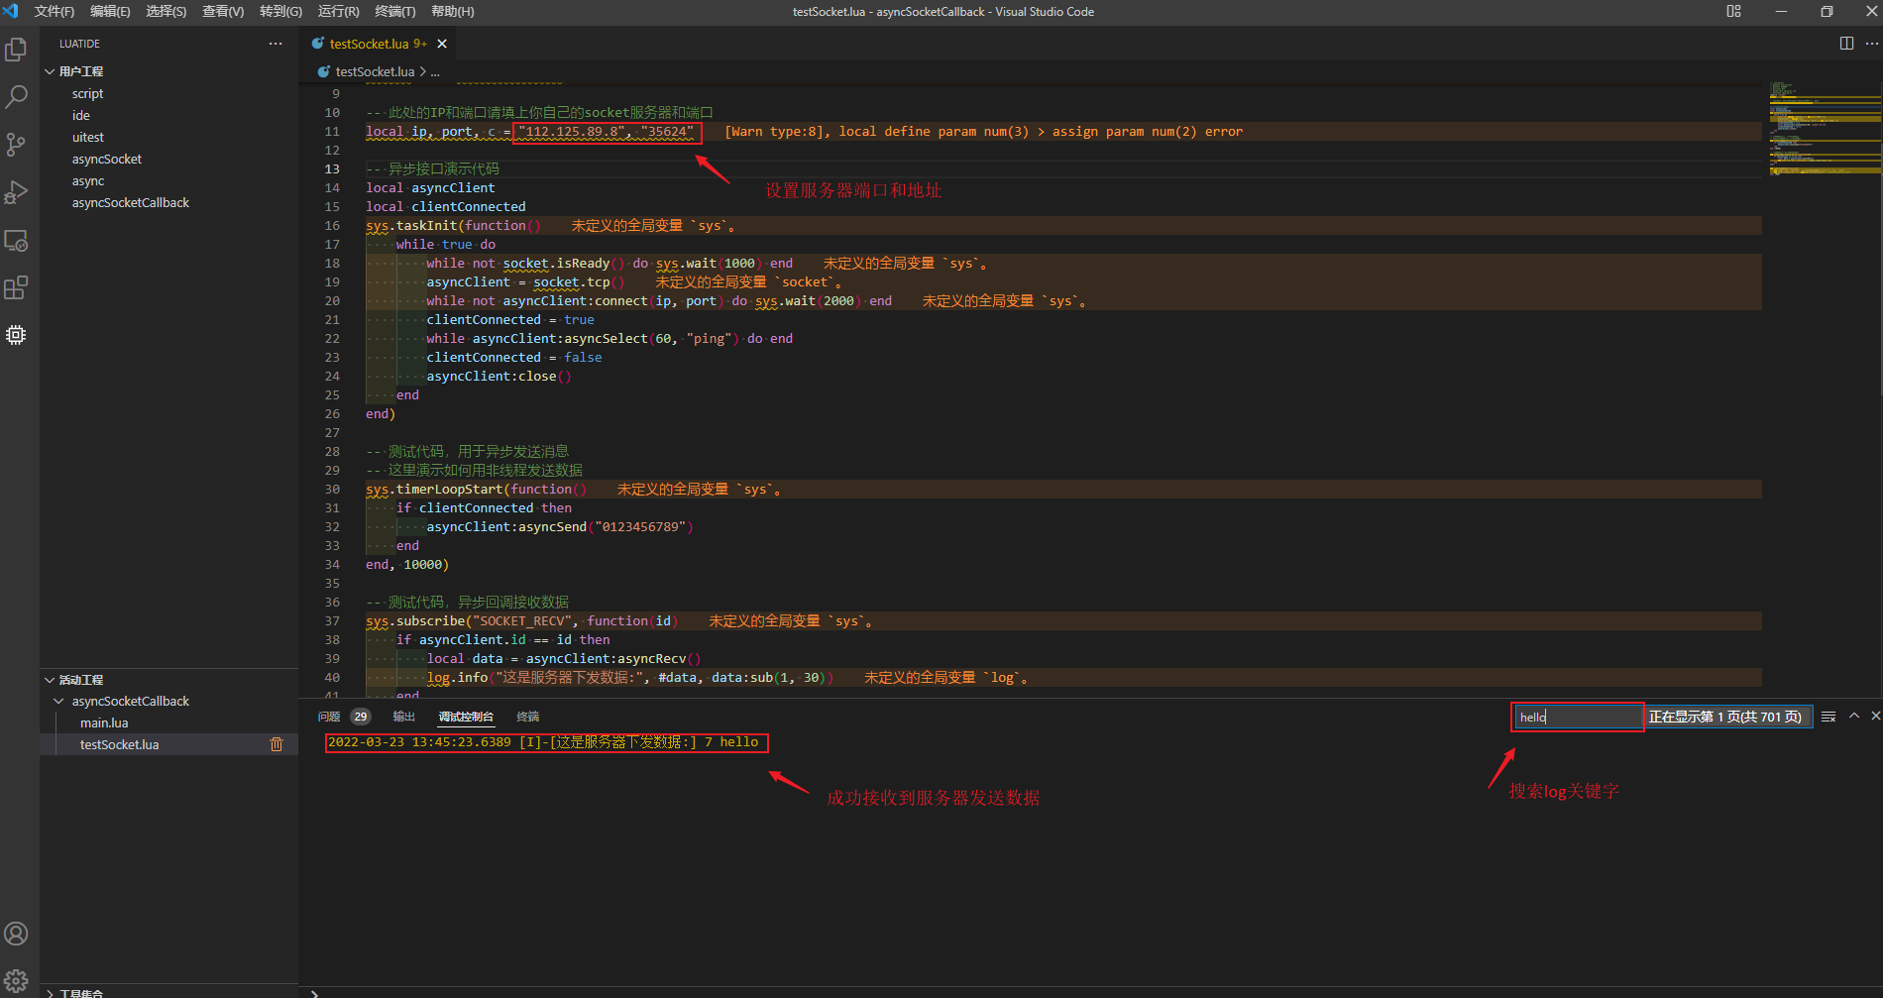Open the 运行(R) menu
1883x998 pixels.
(x=339, y=12)
